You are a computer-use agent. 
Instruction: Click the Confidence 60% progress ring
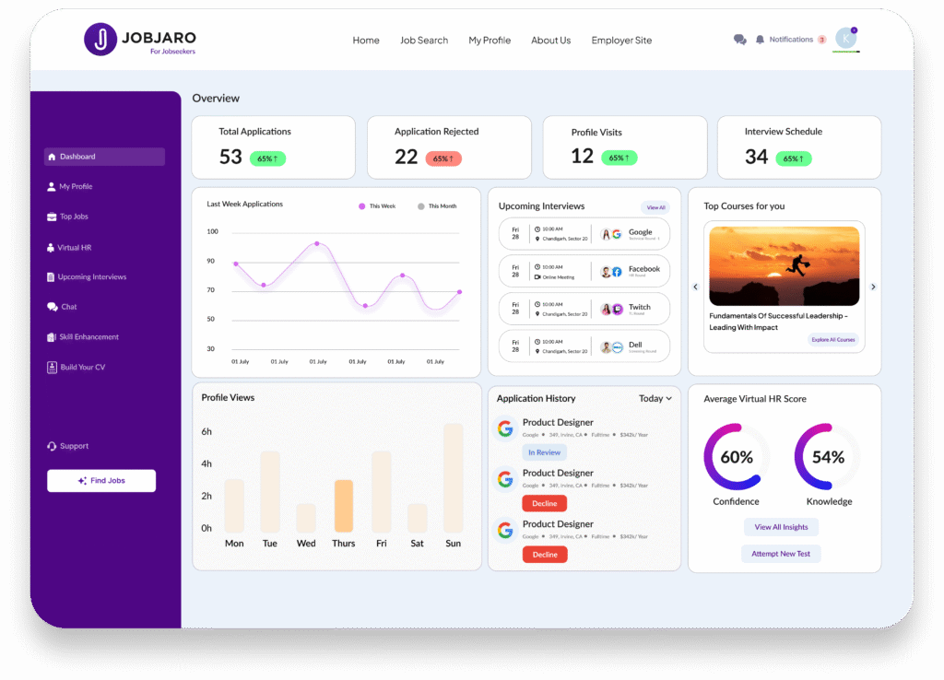click(x=736, y=457)
